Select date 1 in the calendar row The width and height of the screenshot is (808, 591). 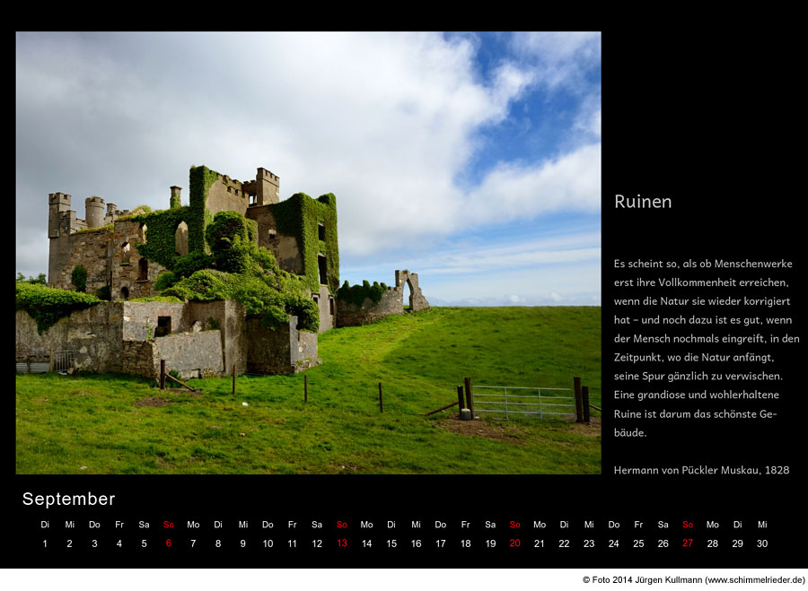(x=45, y=543)
